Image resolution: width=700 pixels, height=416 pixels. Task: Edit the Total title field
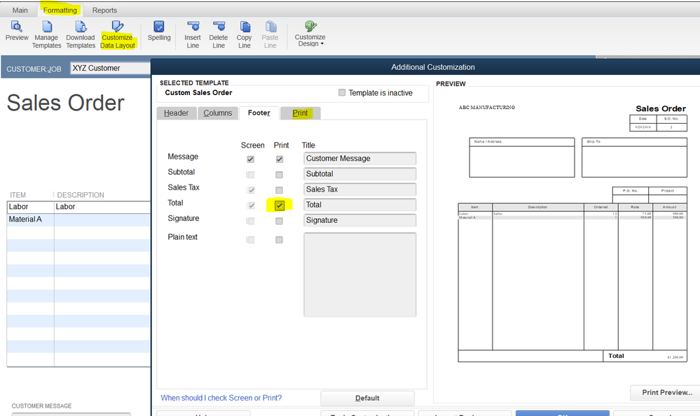pyautogui.click(x=360, y=205)
